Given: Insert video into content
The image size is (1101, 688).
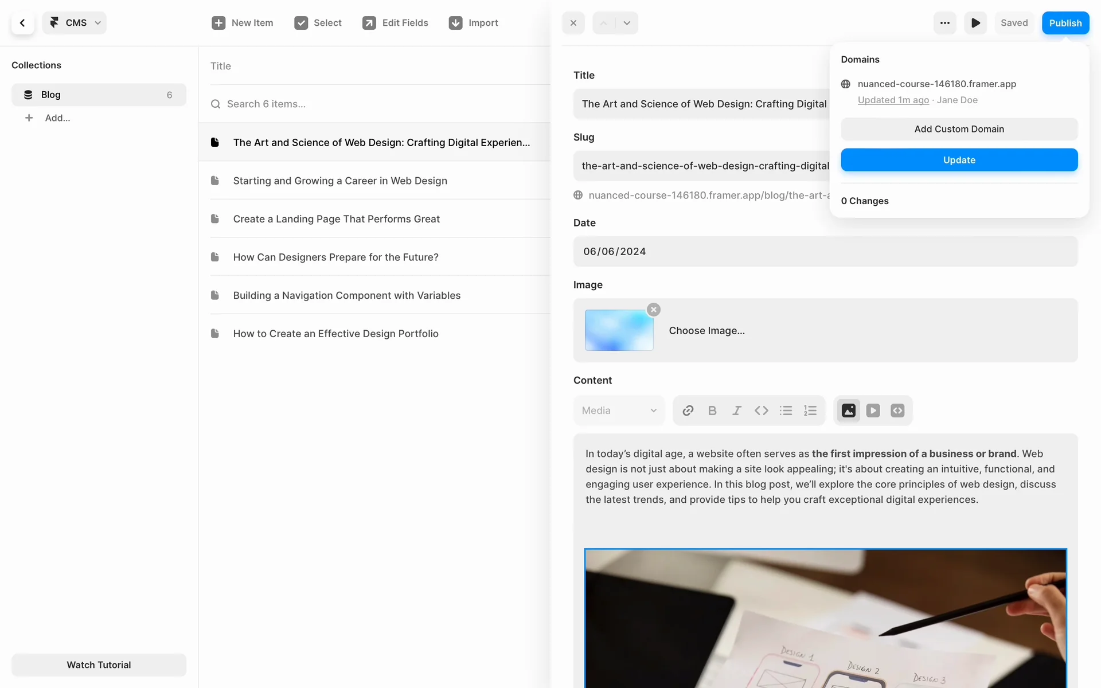Looking at the screenshot, I should point(873,411).
